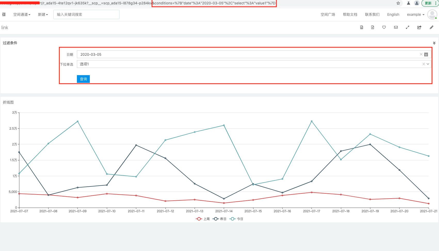The image size is (439, 251).
Task: Bookmark page with browser star icon
Action: (x=398, y=3)
